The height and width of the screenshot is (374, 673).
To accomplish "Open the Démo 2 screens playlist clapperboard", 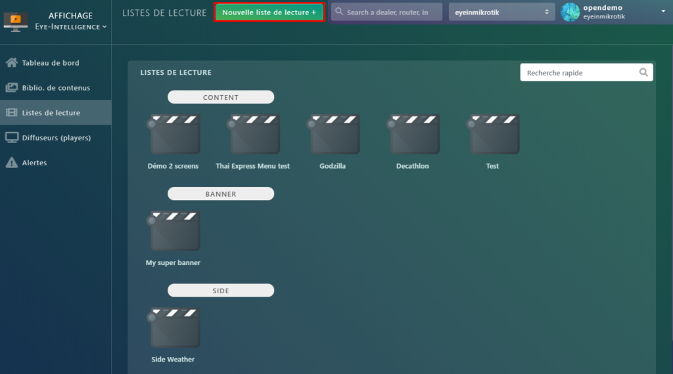I will coord(174,135).
